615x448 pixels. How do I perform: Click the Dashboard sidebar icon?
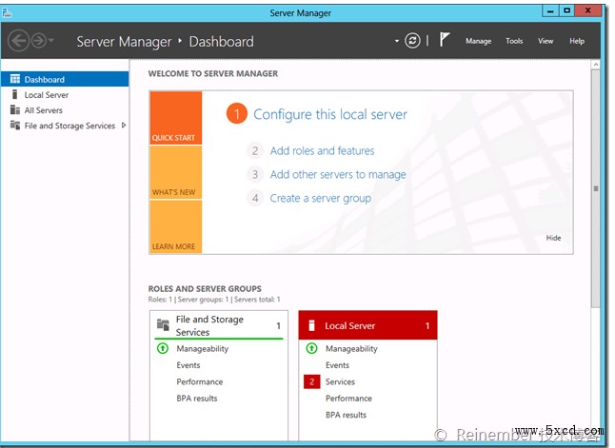[15, 79]
